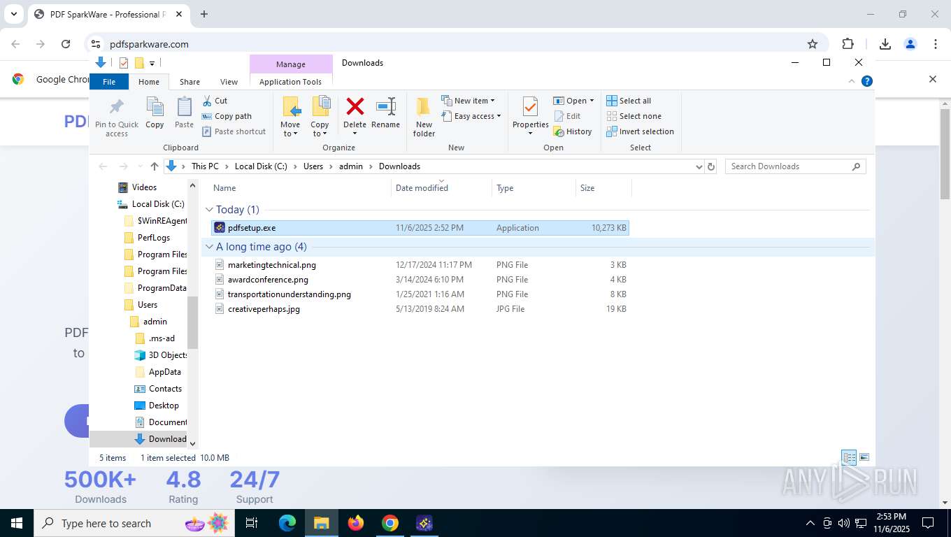Open Firefox from the taskbar

(x=356, y=523)
